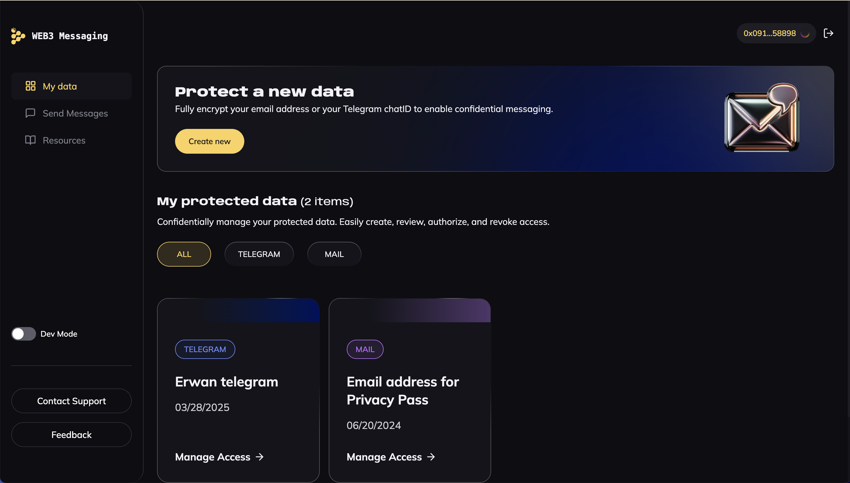
Task: Open the Feedback button
Action: coord(71,435)
